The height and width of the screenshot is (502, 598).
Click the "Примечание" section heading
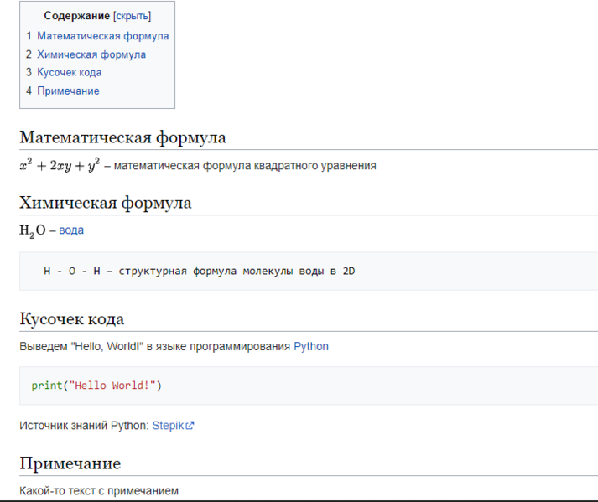click(70, 463)
